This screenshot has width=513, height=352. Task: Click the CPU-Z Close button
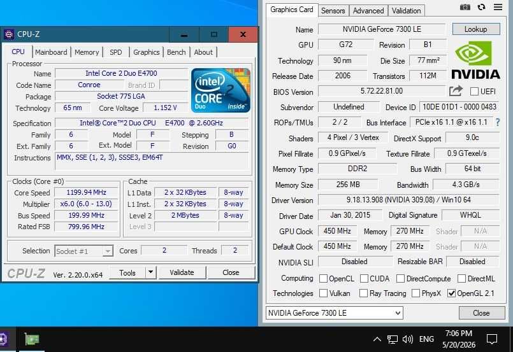pyautogui.click(x=231, y=272)
